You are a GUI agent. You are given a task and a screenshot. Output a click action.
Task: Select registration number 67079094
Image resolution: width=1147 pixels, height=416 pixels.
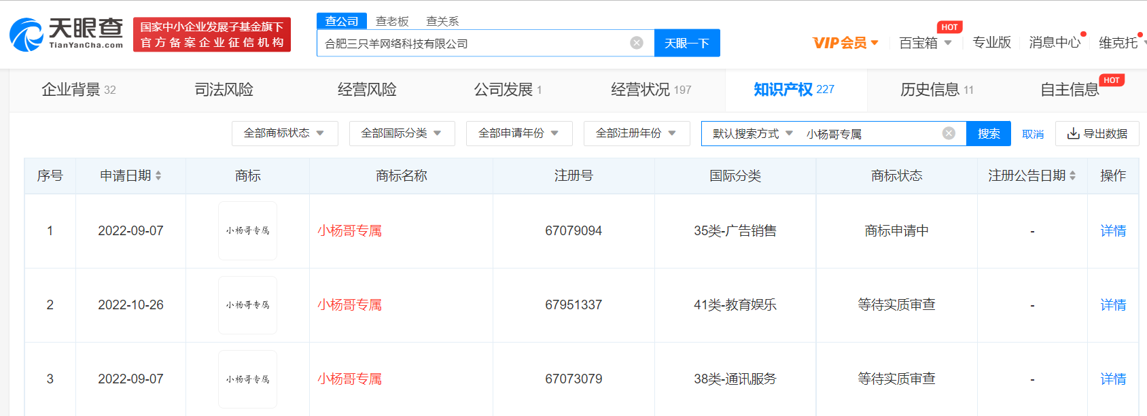(x=573, y=231)
